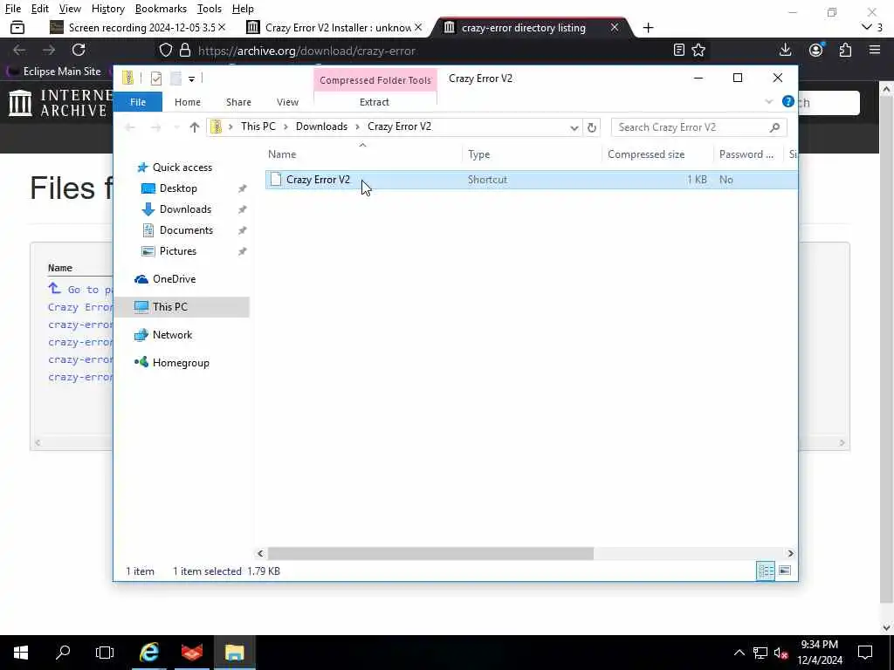Open Explorer help question mark icon
The image size is (894, 670).
tap(788, 101)
